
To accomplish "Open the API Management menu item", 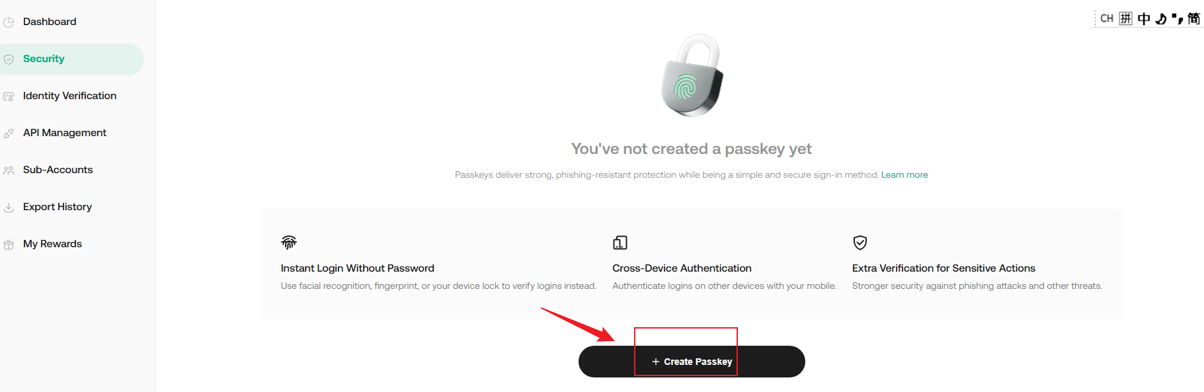I will 65,133.
